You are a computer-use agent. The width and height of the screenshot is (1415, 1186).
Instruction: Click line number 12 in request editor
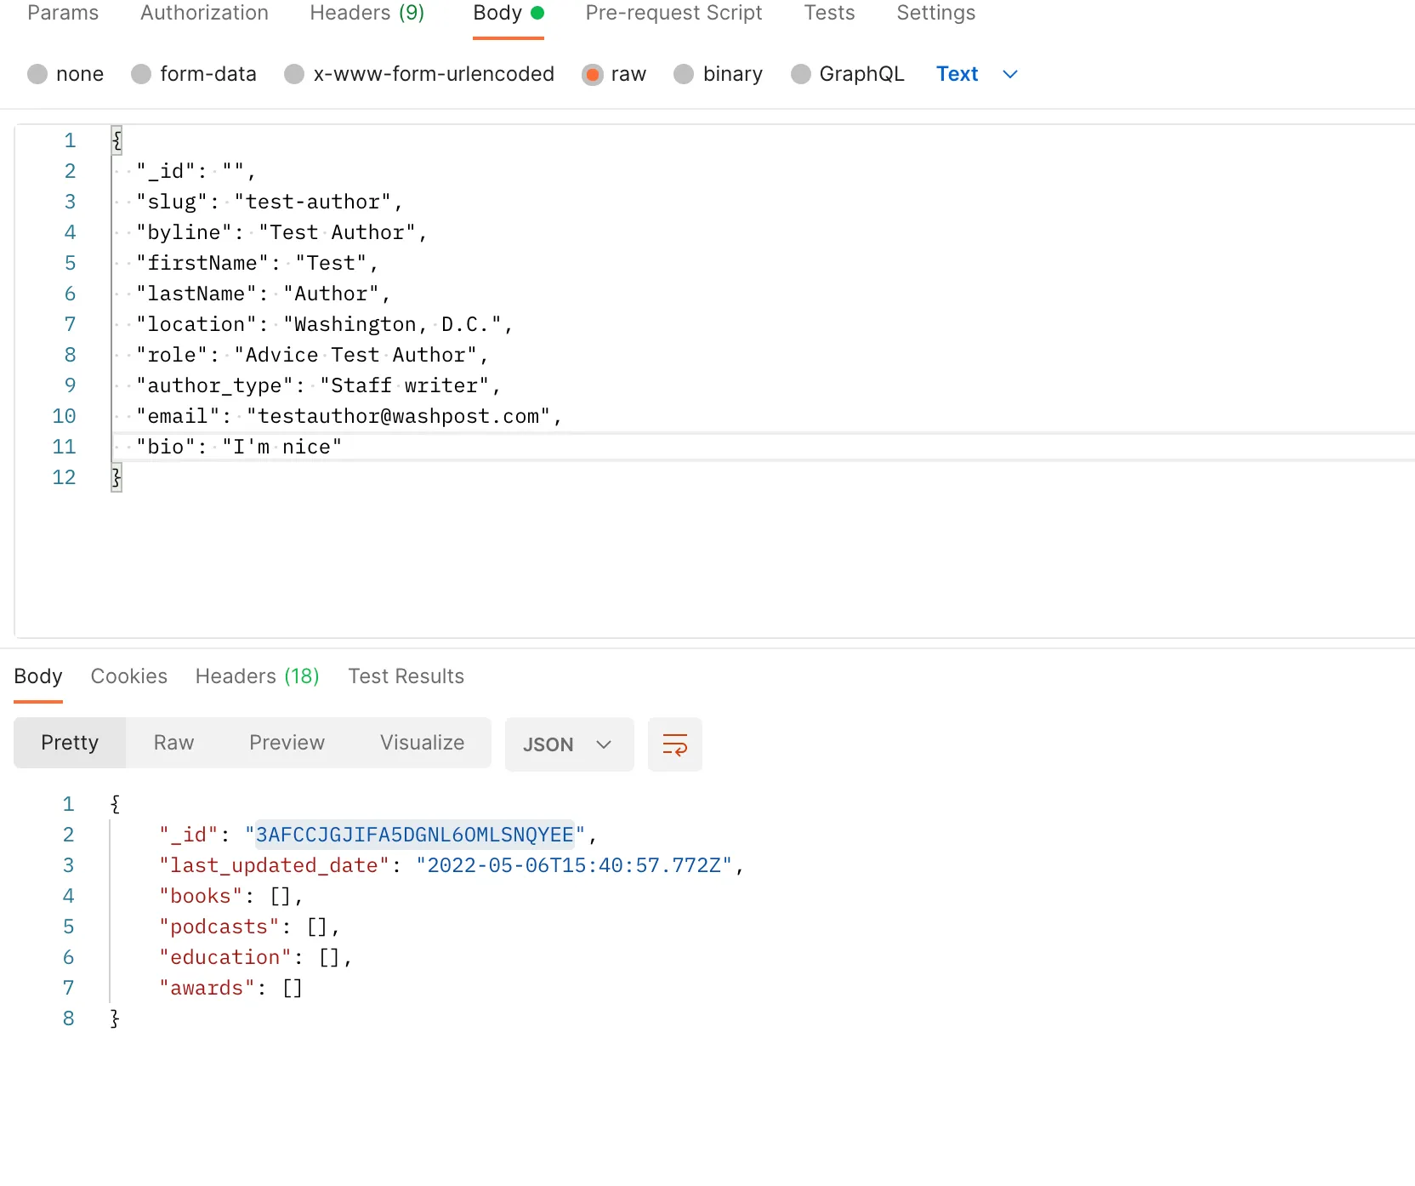[64, 477]
